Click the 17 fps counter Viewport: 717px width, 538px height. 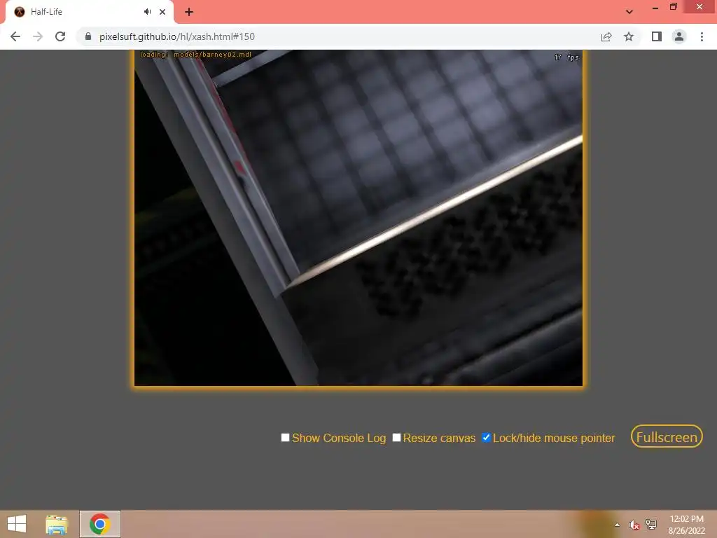566,57
